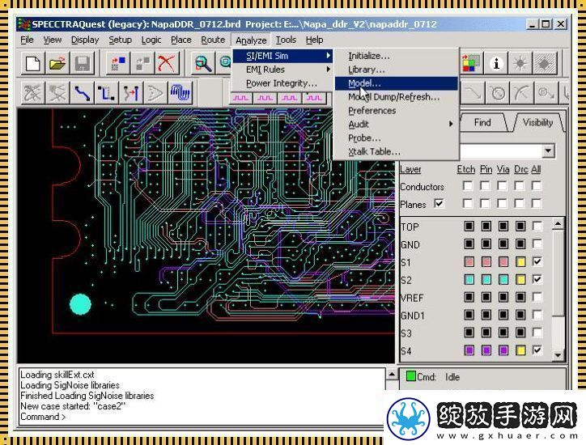The width and height of the screenshot is (586, 445).
Task: Click the Open folder toolbar icon
Action: [57, 64]
